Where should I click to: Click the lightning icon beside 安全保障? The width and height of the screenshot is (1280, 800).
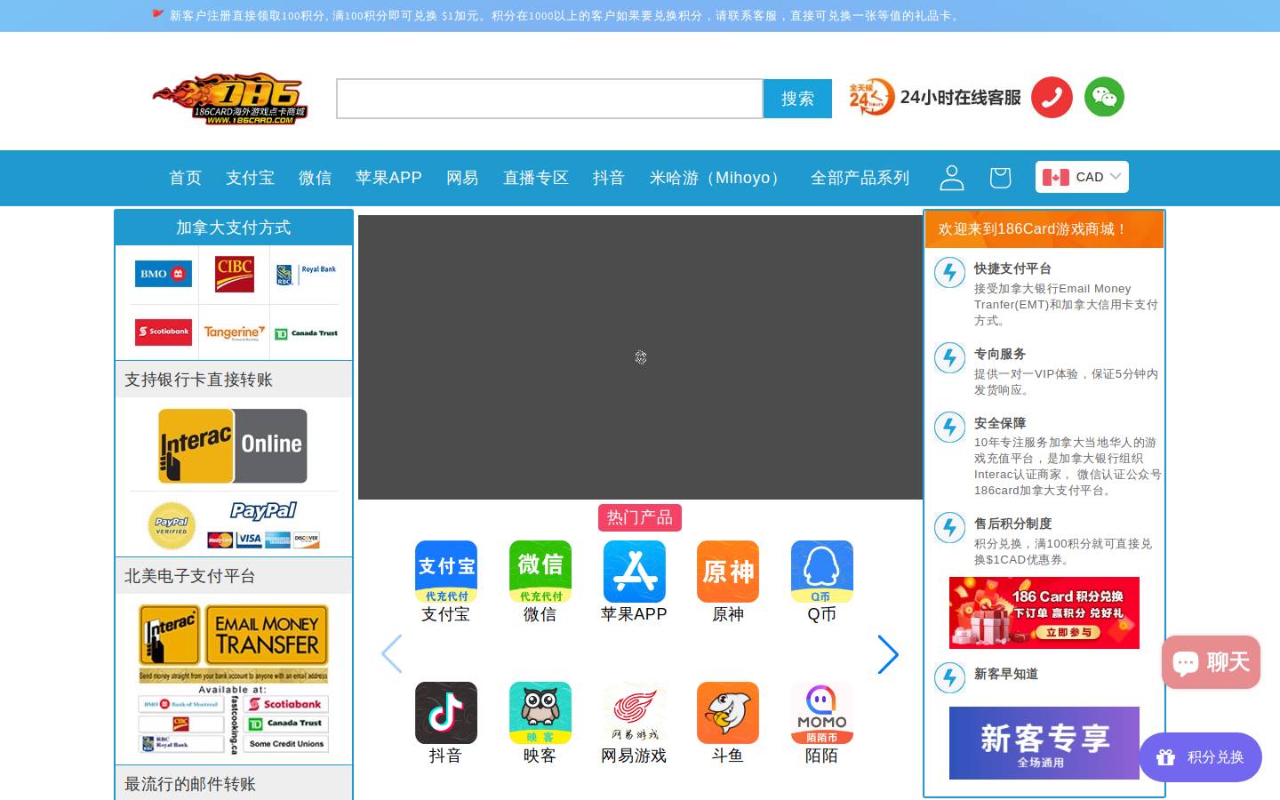click(x=949, y=427)
